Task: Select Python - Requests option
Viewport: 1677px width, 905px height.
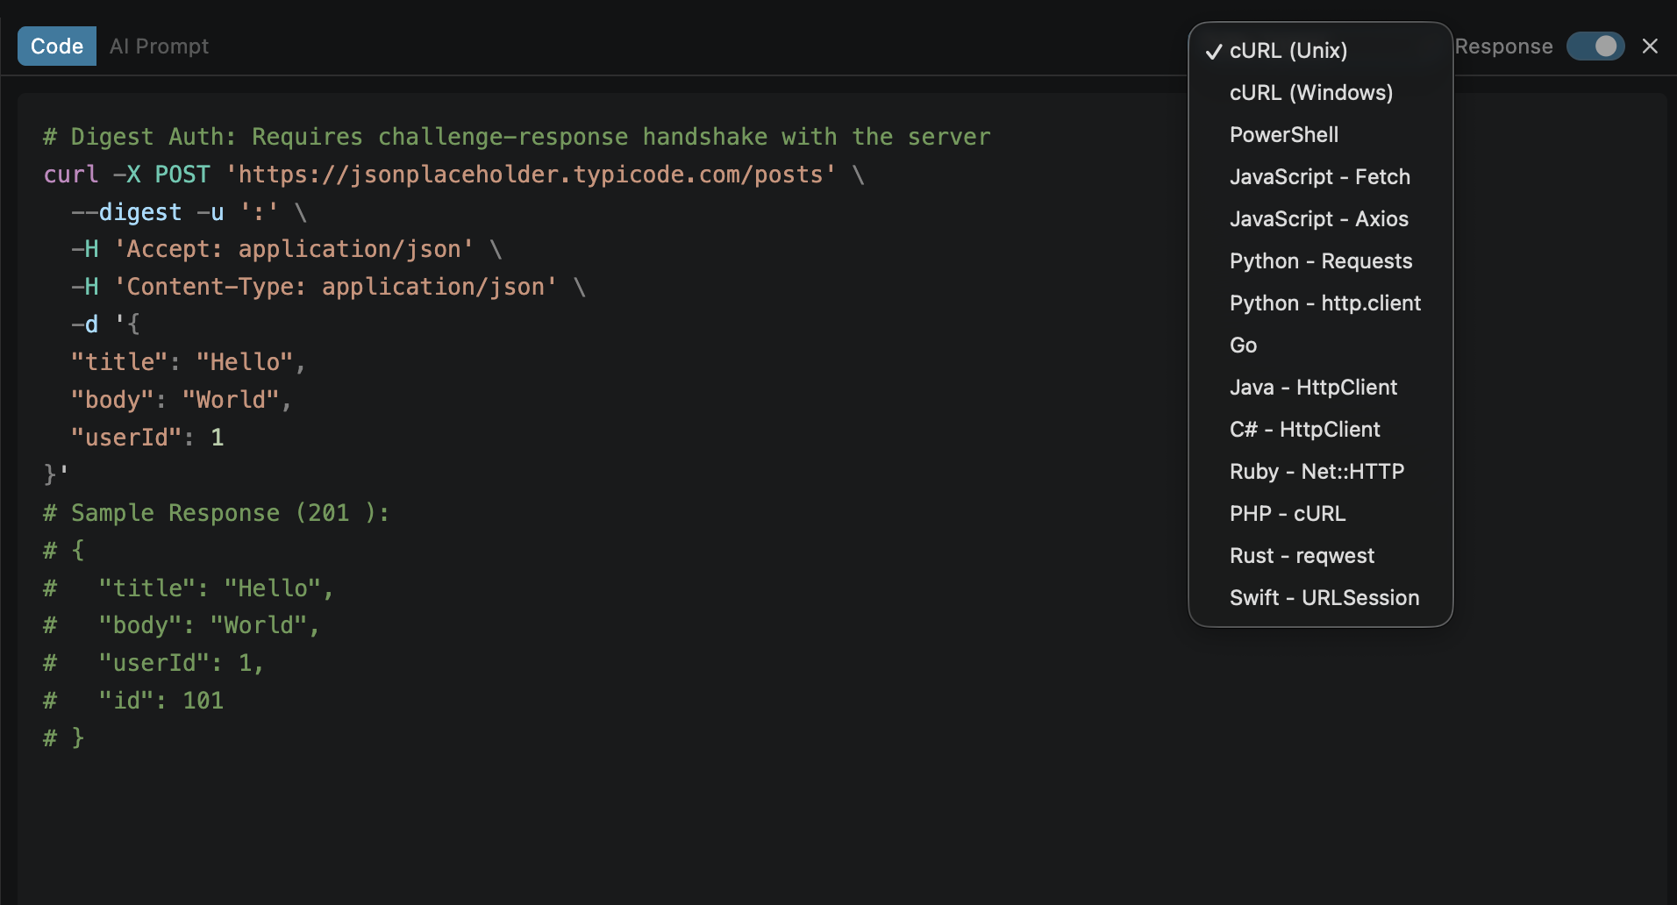Action: click(x=1320, y=261)
